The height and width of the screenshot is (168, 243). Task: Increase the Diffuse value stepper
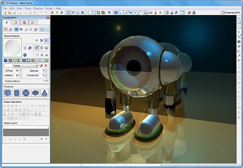20,70
